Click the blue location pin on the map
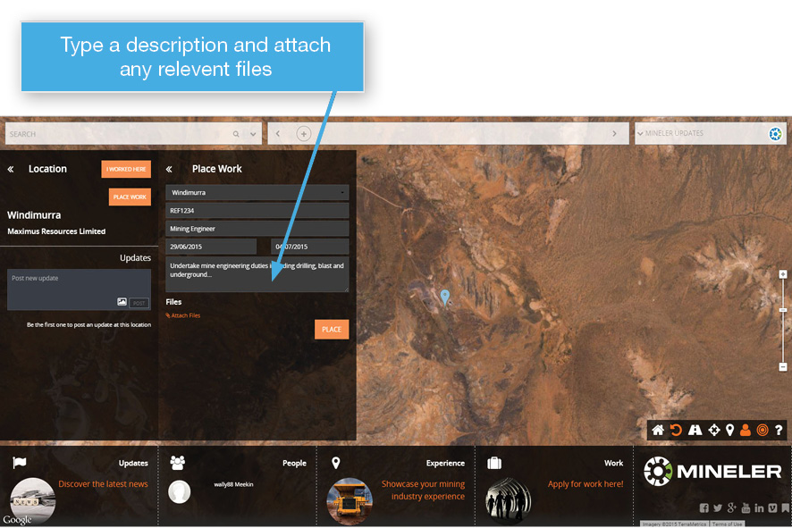This screenshot has height=528, width=792. (x=445, y=296)
